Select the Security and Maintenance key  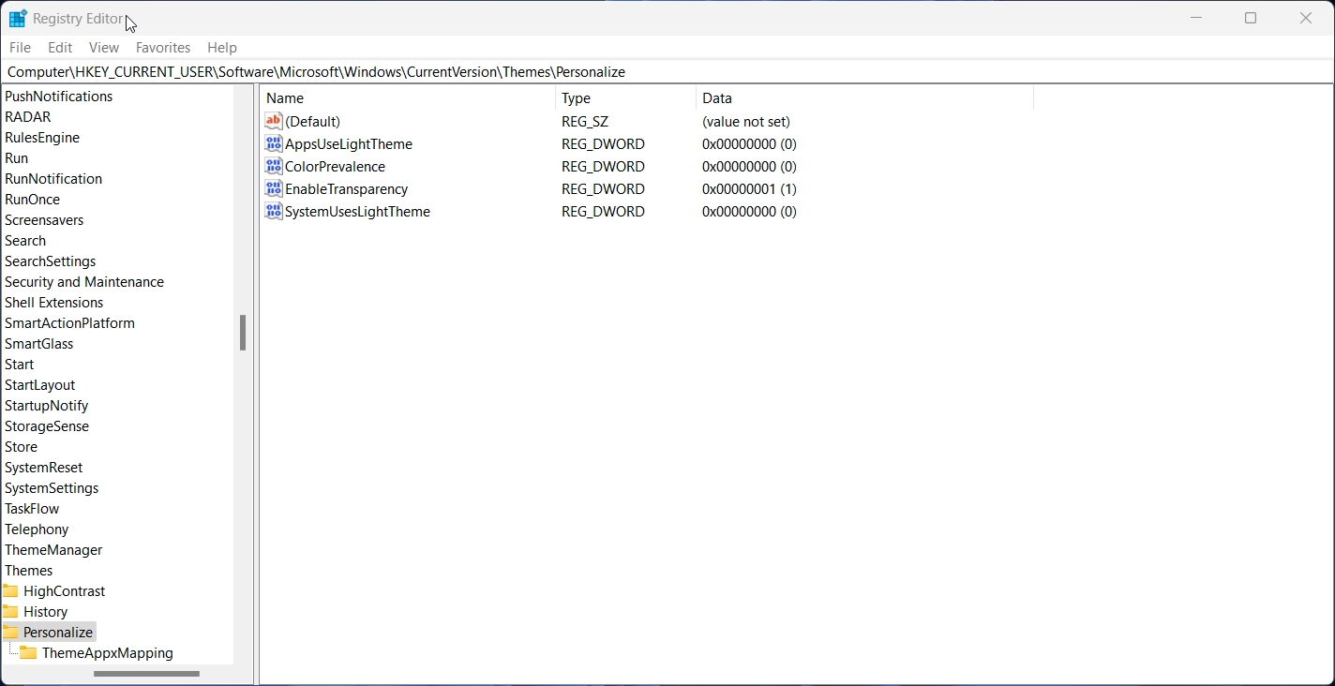point(84,282)
